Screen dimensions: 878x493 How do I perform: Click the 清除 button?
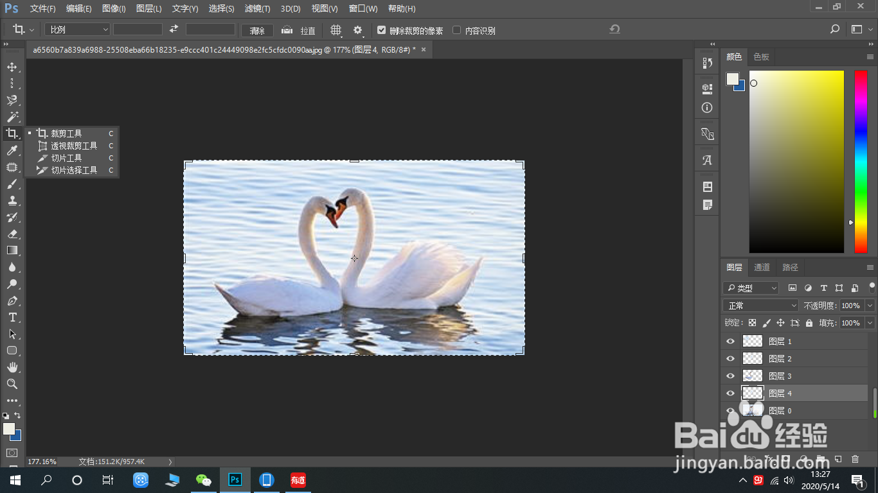257,30
